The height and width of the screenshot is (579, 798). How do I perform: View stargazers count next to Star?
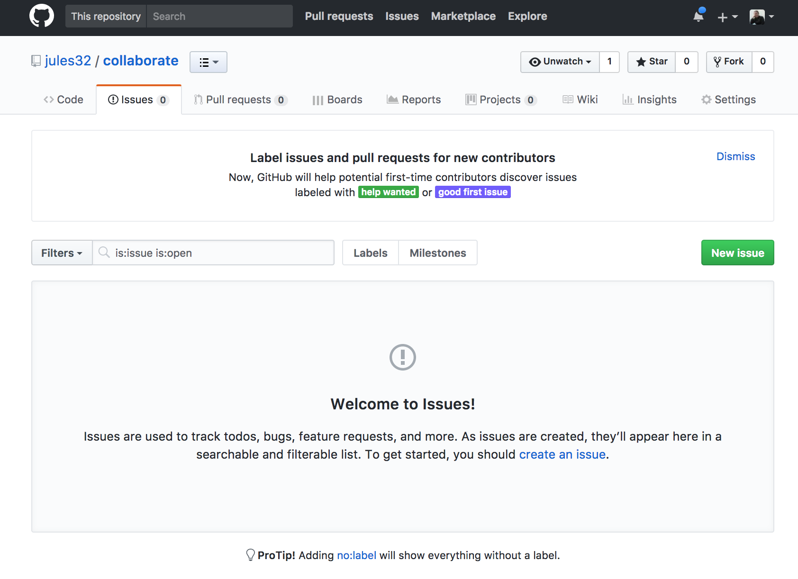click(x=687, y=62)
